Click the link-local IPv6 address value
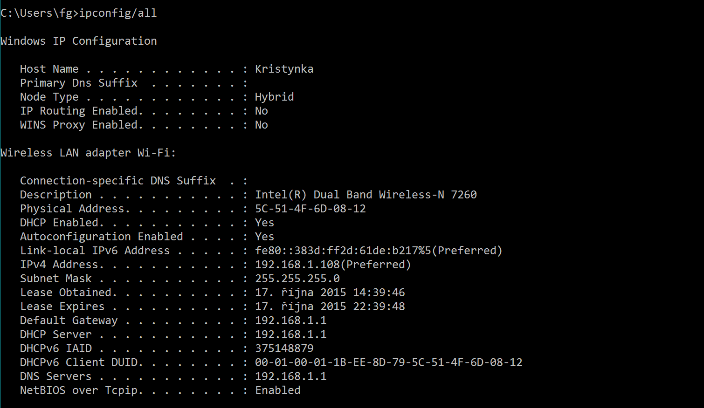The width and height of the screenshot is (704, 408). coord(378,251)
